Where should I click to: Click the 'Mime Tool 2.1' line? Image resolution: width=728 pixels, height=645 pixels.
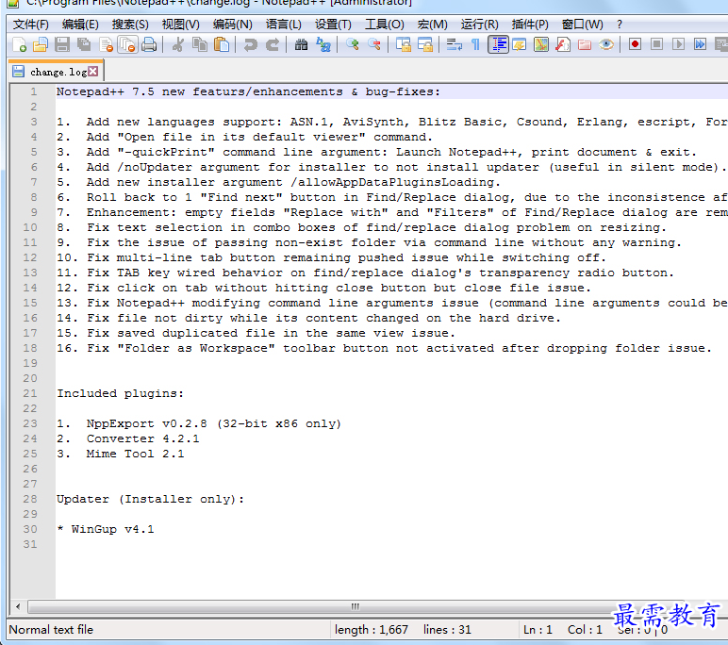pyautogui.click(x=121, y=454)
